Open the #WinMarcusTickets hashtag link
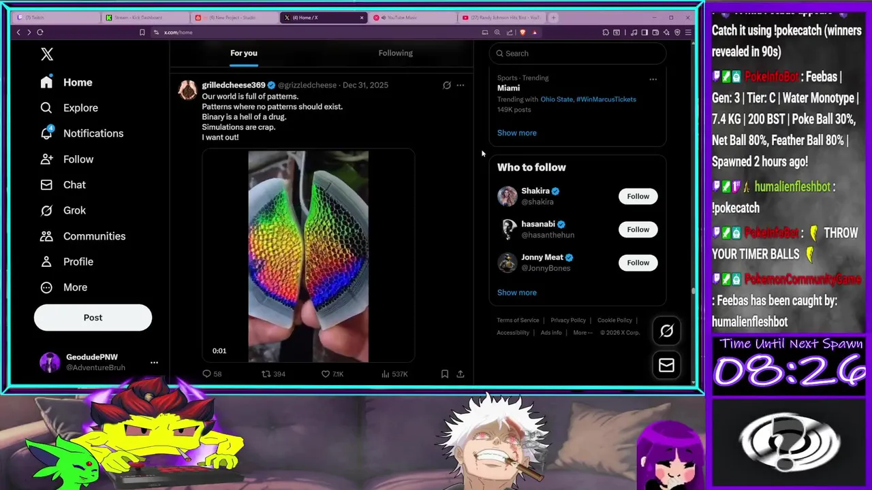 click(x=606, y=99)
